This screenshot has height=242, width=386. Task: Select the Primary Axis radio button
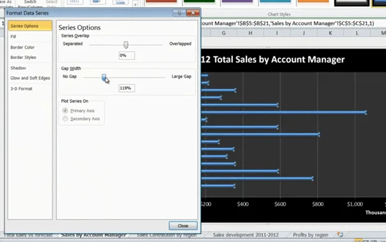click(x=65, y=111)
